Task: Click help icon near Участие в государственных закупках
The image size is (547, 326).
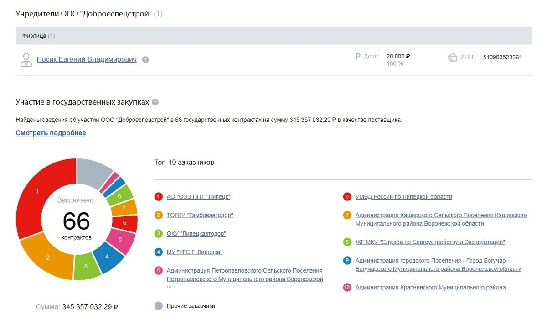Action: point(155,102)
